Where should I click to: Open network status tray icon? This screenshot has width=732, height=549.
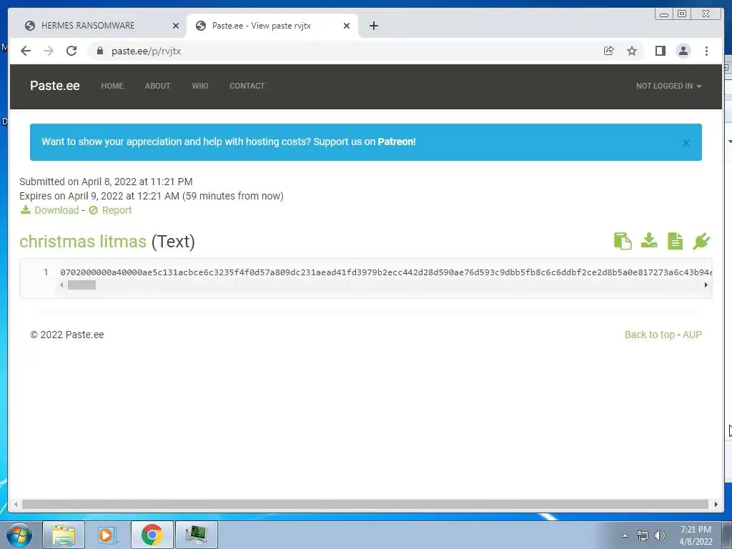[x=643, y=535]
